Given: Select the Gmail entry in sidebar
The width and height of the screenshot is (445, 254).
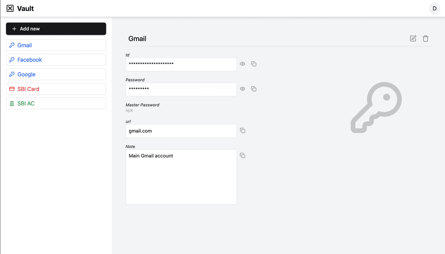Looking at the screenshot, I should point(56,45).
